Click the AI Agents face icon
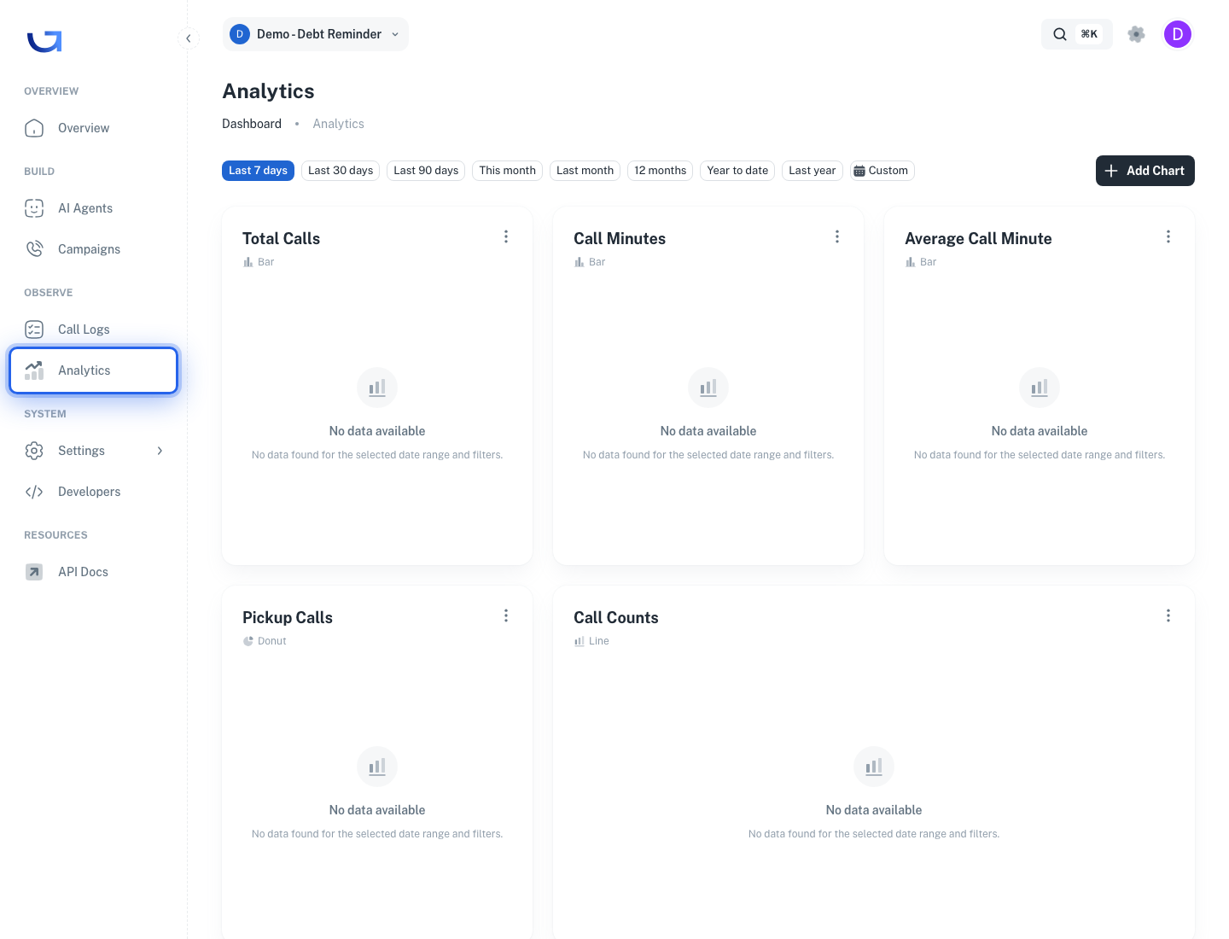 click(x=34, y=208)
